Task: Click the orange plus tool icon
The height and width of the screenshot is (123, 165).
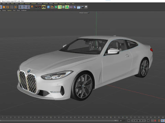Action: pos(15,7)
